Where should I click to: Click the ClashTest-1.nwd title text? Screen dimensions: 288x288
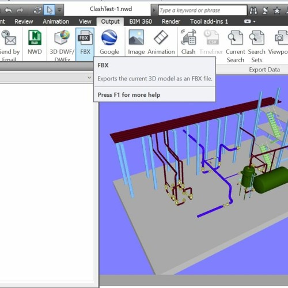tap(111, 9)
